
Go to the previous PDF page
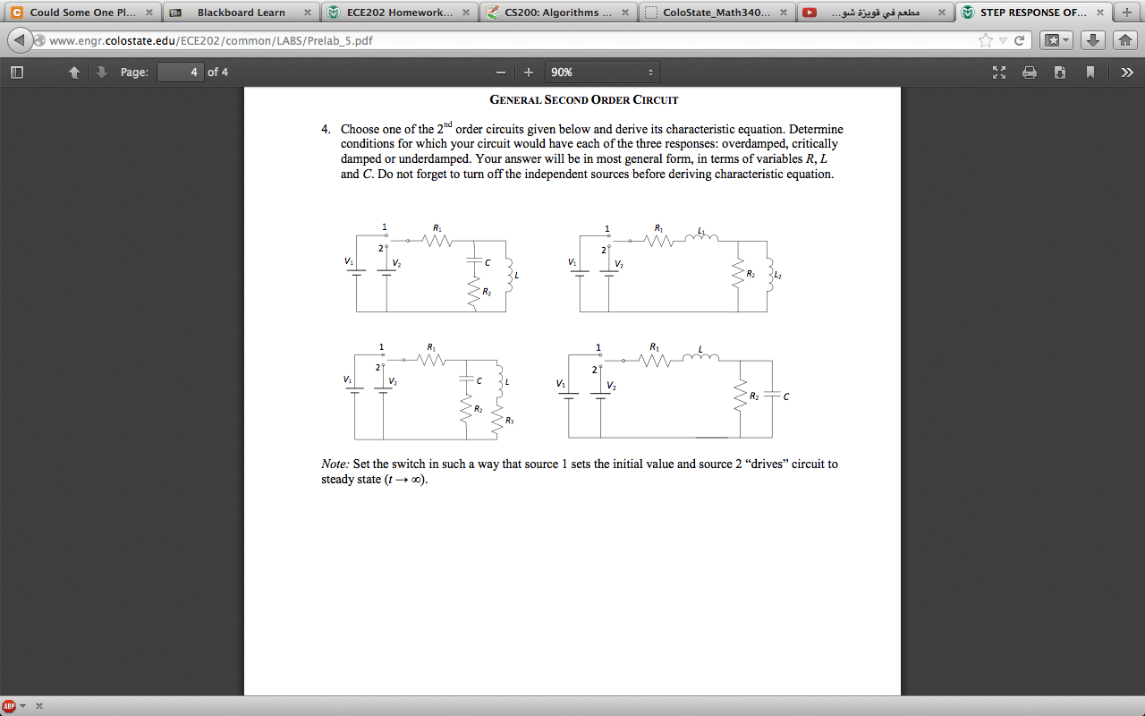coord(75,72)
